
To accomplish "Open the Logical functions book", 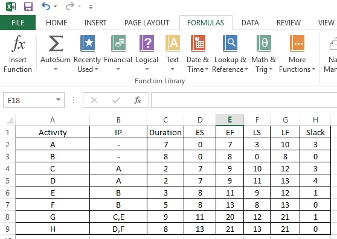I will click(147, 54).
